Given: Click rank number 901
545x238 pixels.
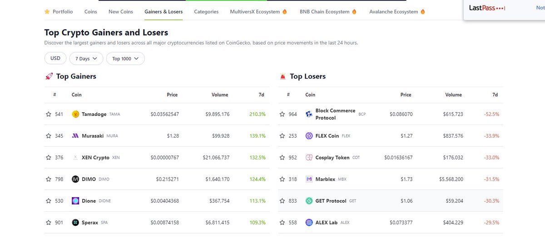Looking at the screenshot, I should 59,223.
